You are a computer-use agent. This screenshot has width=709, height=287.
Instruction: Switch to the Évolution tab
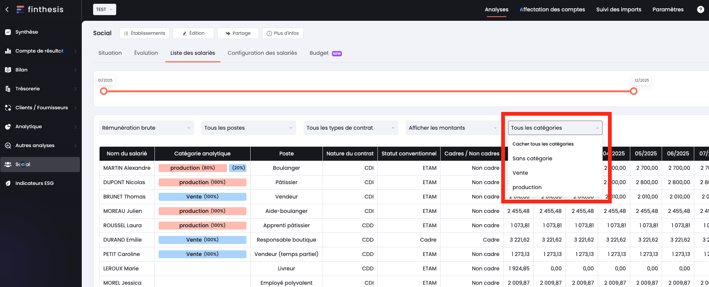[x=146, y=53]
